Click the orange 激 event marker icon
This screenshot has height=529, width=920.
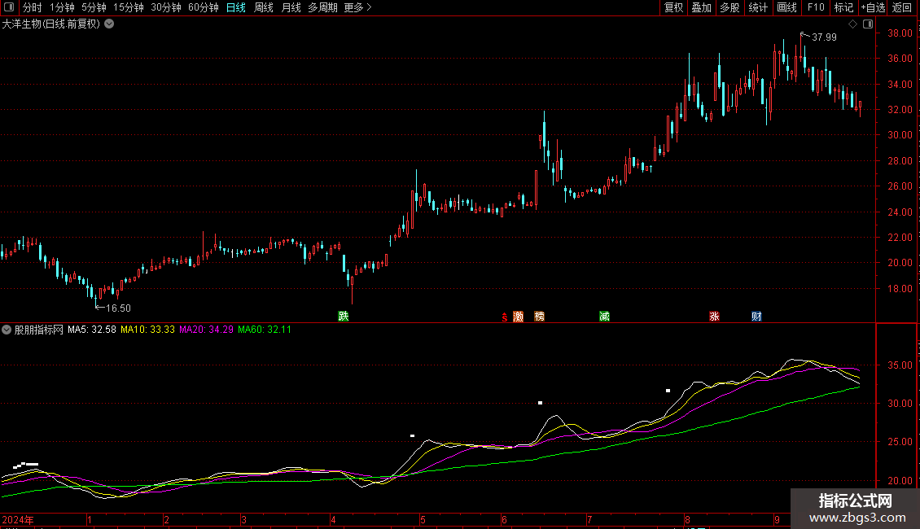tap(518, 317)
